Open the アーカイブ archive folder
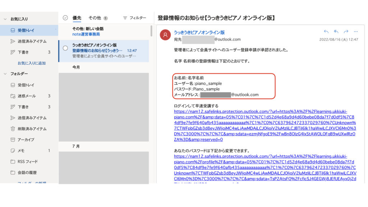This screenshot has height=207, width=368. coord(26,139)
